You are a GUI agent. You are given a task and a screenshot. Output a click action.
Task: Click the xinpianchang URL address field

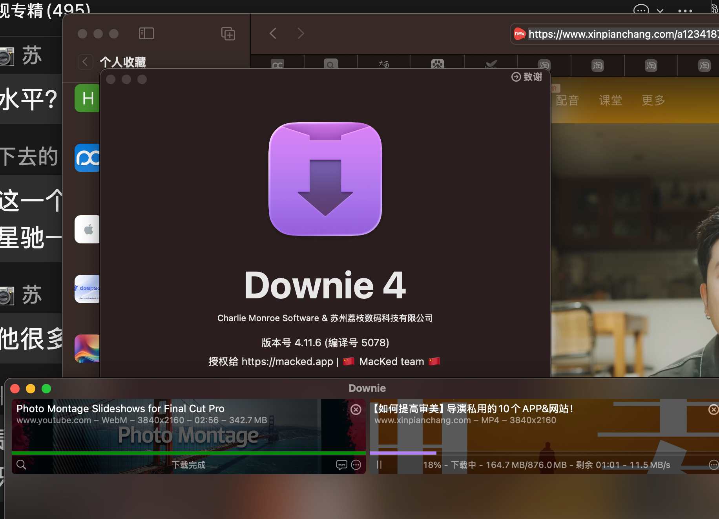(x=622, y=34)
